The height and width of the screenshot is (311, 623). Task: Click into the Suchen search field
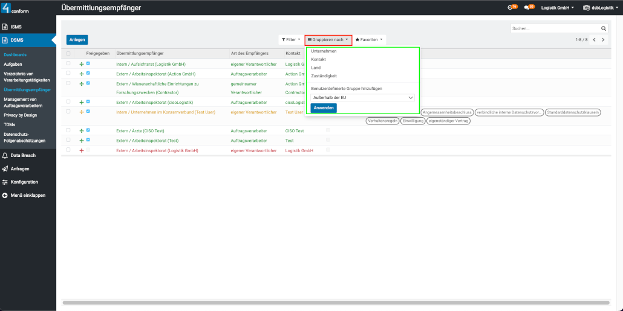[x=555, y=28]
